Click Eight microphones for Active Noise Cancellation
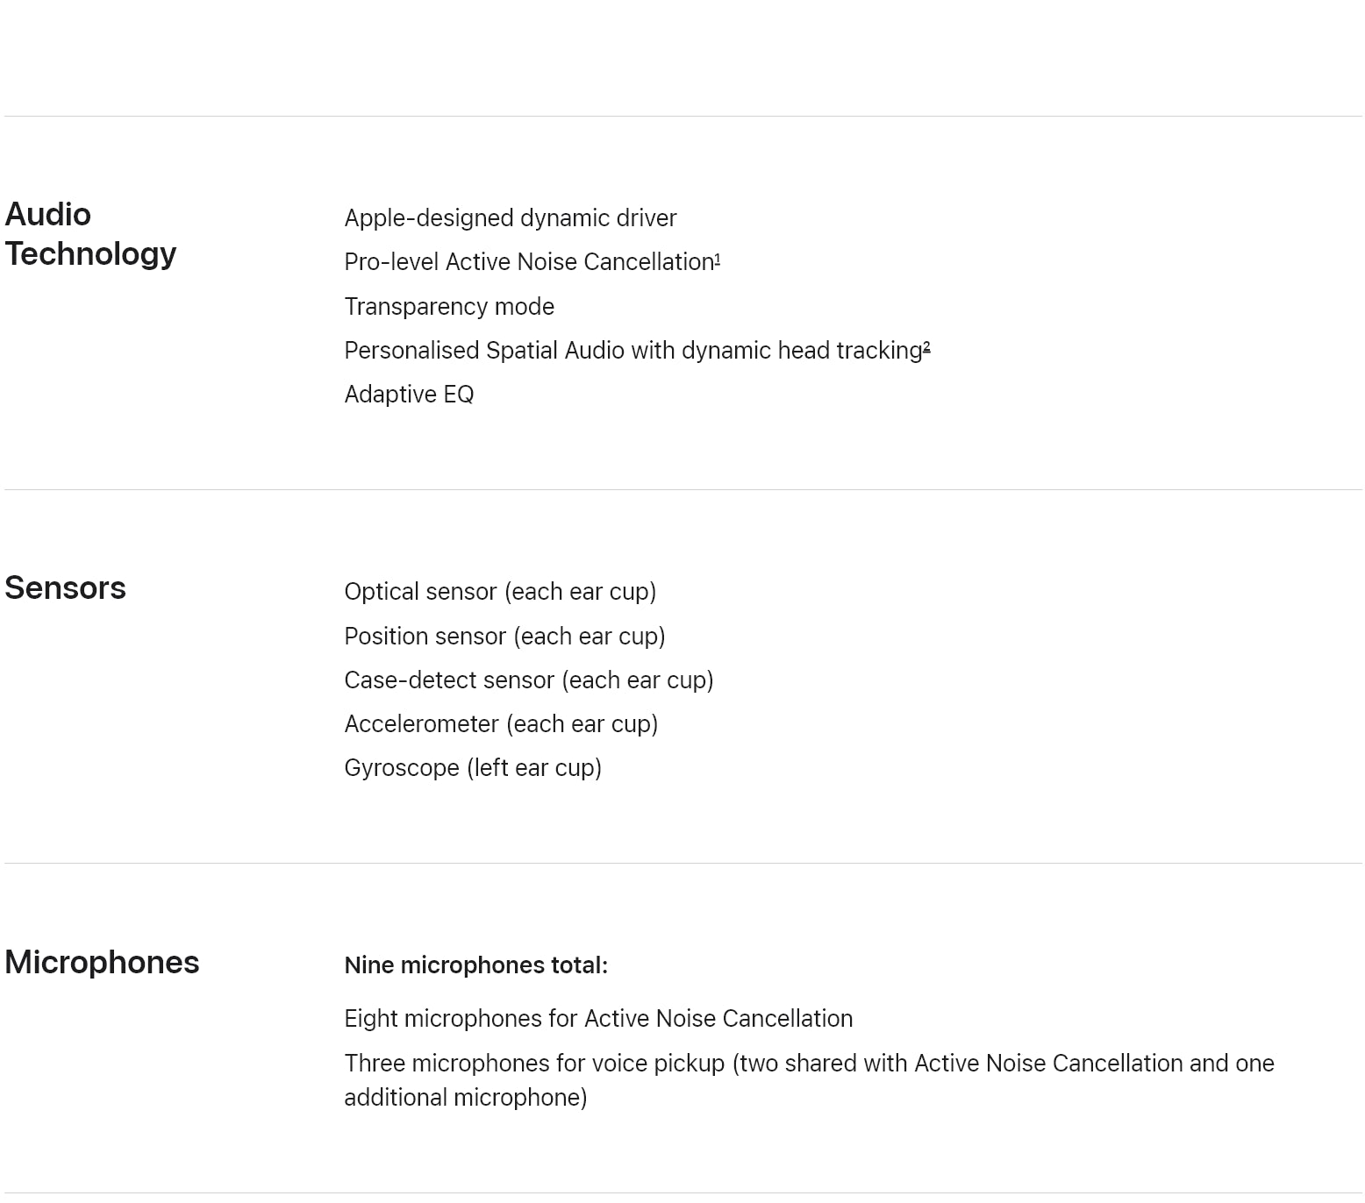The width and height of the screenshot is (1365, 1203). 598,1019
